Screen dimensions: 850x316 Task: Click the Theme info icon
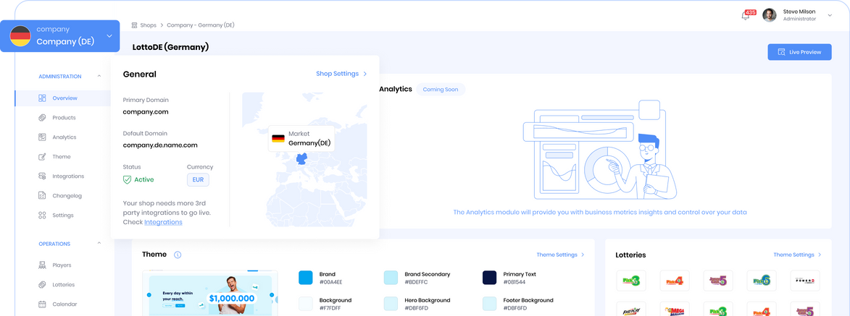point(178,255)
